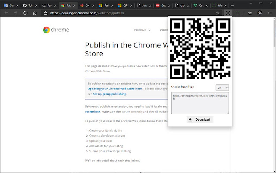Open the Favorites list icon
The height and width of the screenshot is (173, 276).
250,13
